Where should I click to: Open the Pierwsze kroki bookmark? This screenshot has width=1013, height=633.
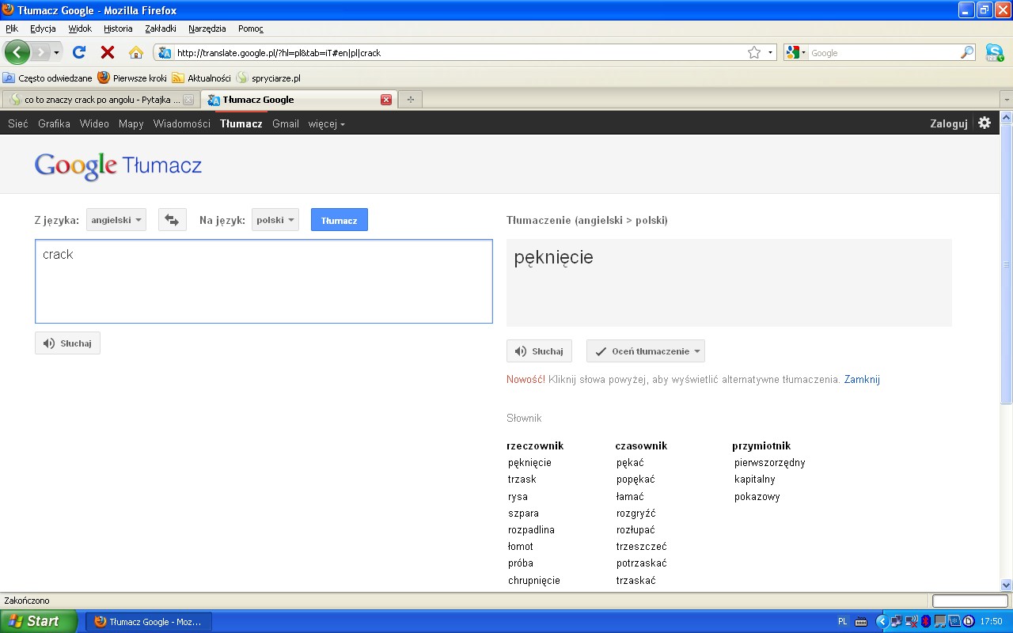pyautogui.click(x=132, y=78)
